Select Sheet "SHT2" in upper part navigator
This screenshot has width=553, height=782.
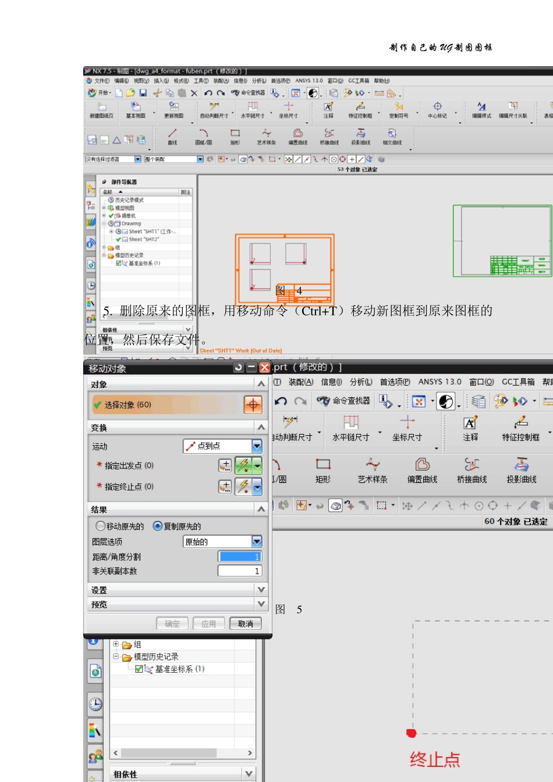[144, 239]
